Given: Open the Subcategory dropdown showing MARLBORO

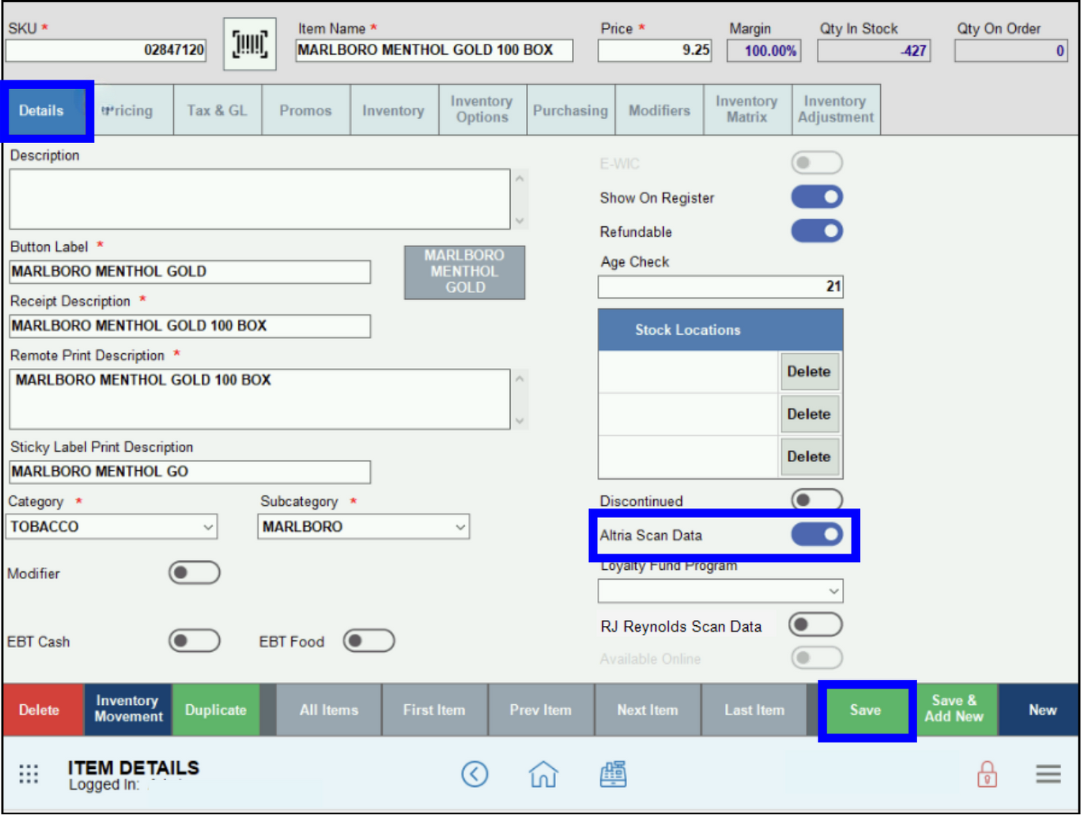Looking at the screenshot, I should point(364,527).
